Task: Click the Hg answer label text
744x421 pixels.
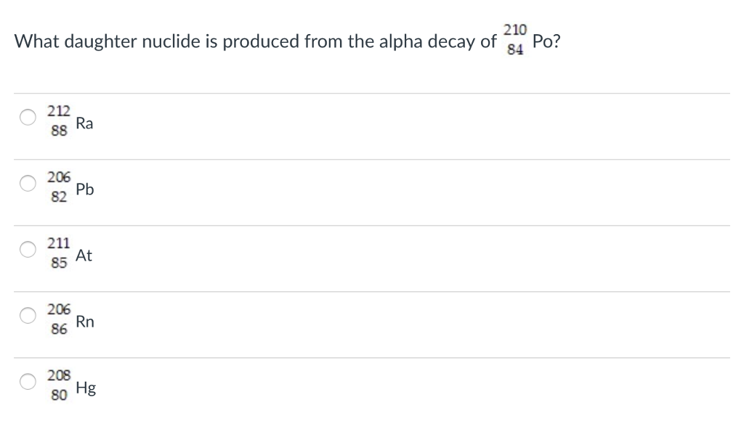Action: [85, 388]
